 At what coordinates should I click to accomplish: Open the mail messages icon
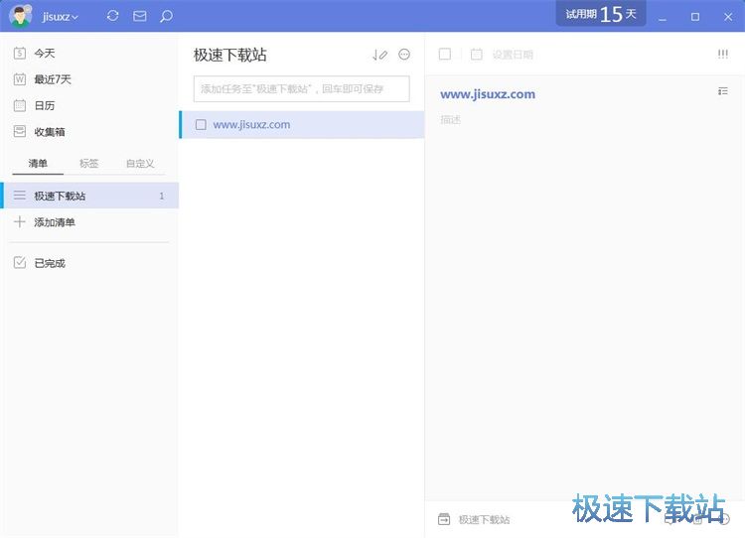click(x=140, y=16)
